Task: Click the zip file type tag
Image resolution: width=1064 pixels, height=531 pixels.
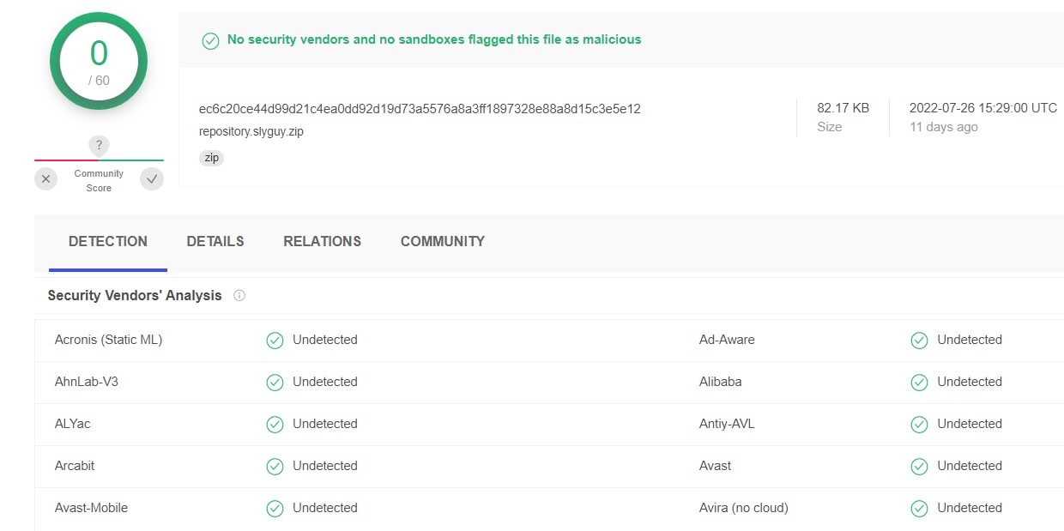Action: point(211,158)
